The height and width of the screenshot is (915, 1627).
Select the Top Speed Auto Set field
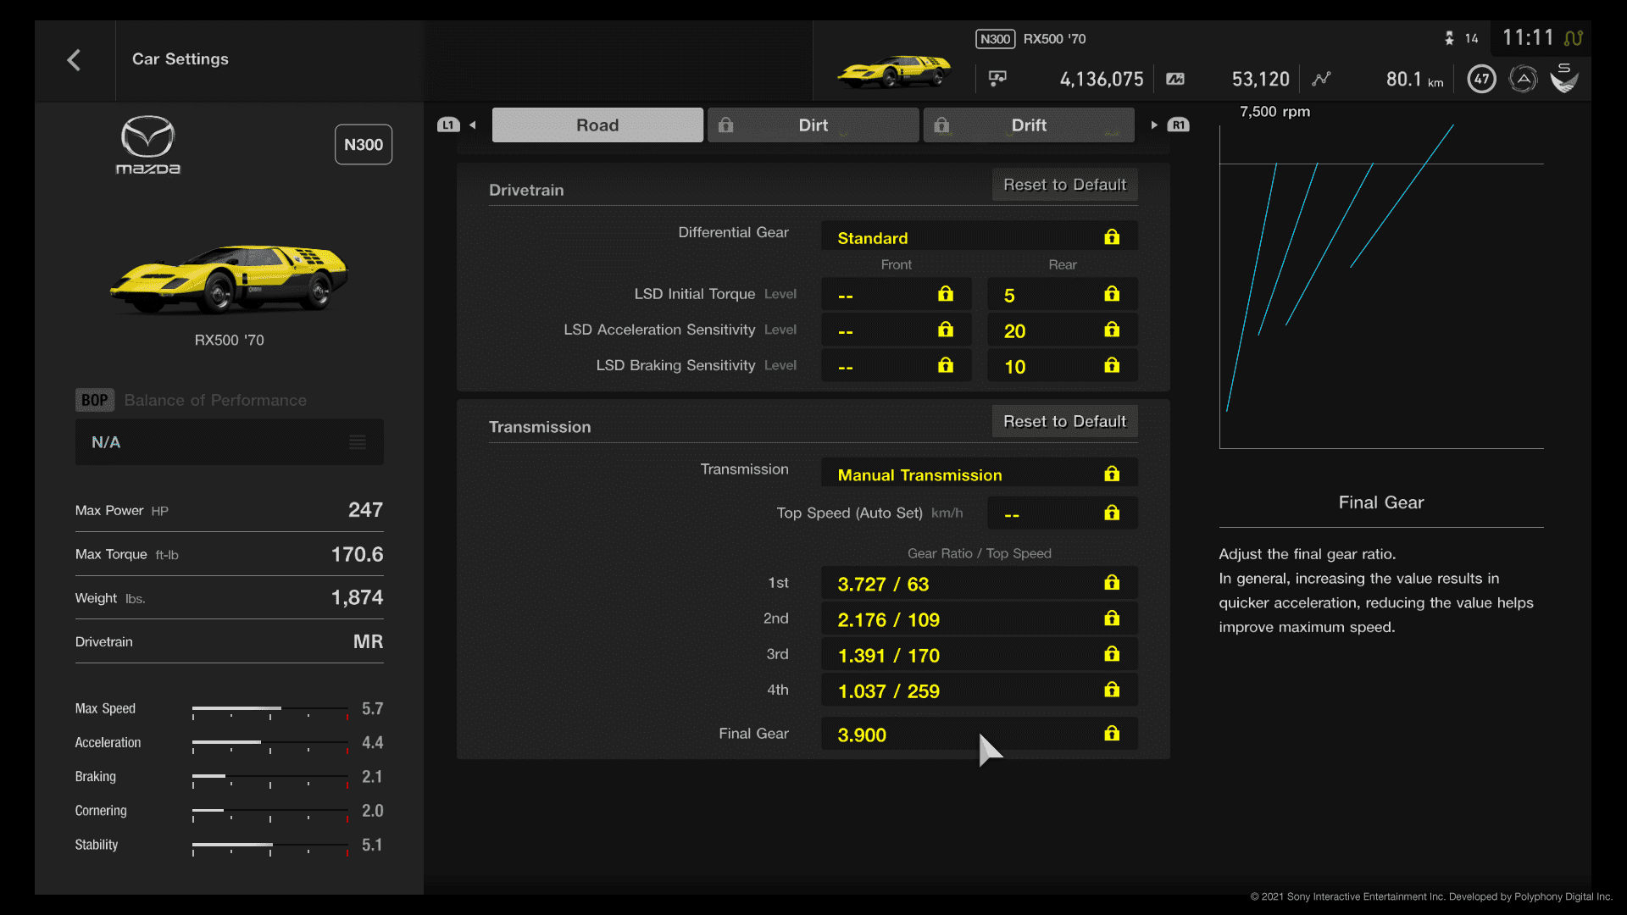(1063, 513)
